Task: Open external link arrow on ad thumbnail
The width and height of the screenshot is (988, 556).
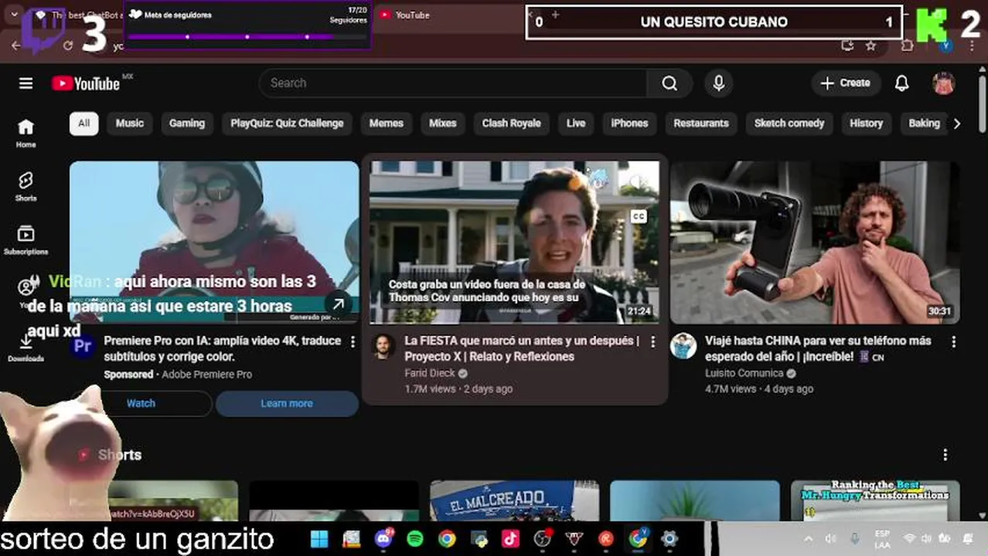Action: pyautogui.click(x=339, y=304)
